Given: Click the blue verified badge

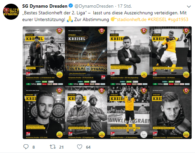Looking at the screenshot, I should click(71, 6).
